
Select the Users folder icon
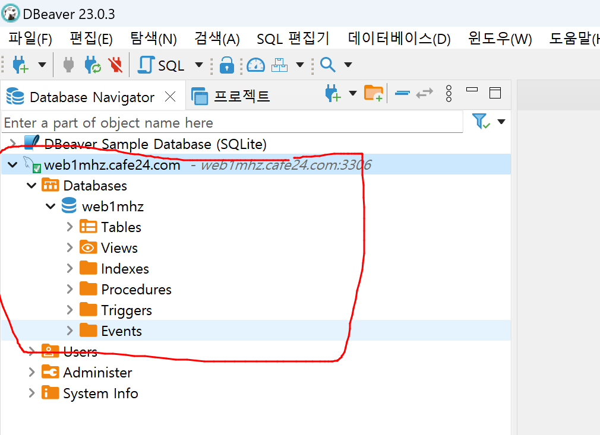(x=50, y=351)
